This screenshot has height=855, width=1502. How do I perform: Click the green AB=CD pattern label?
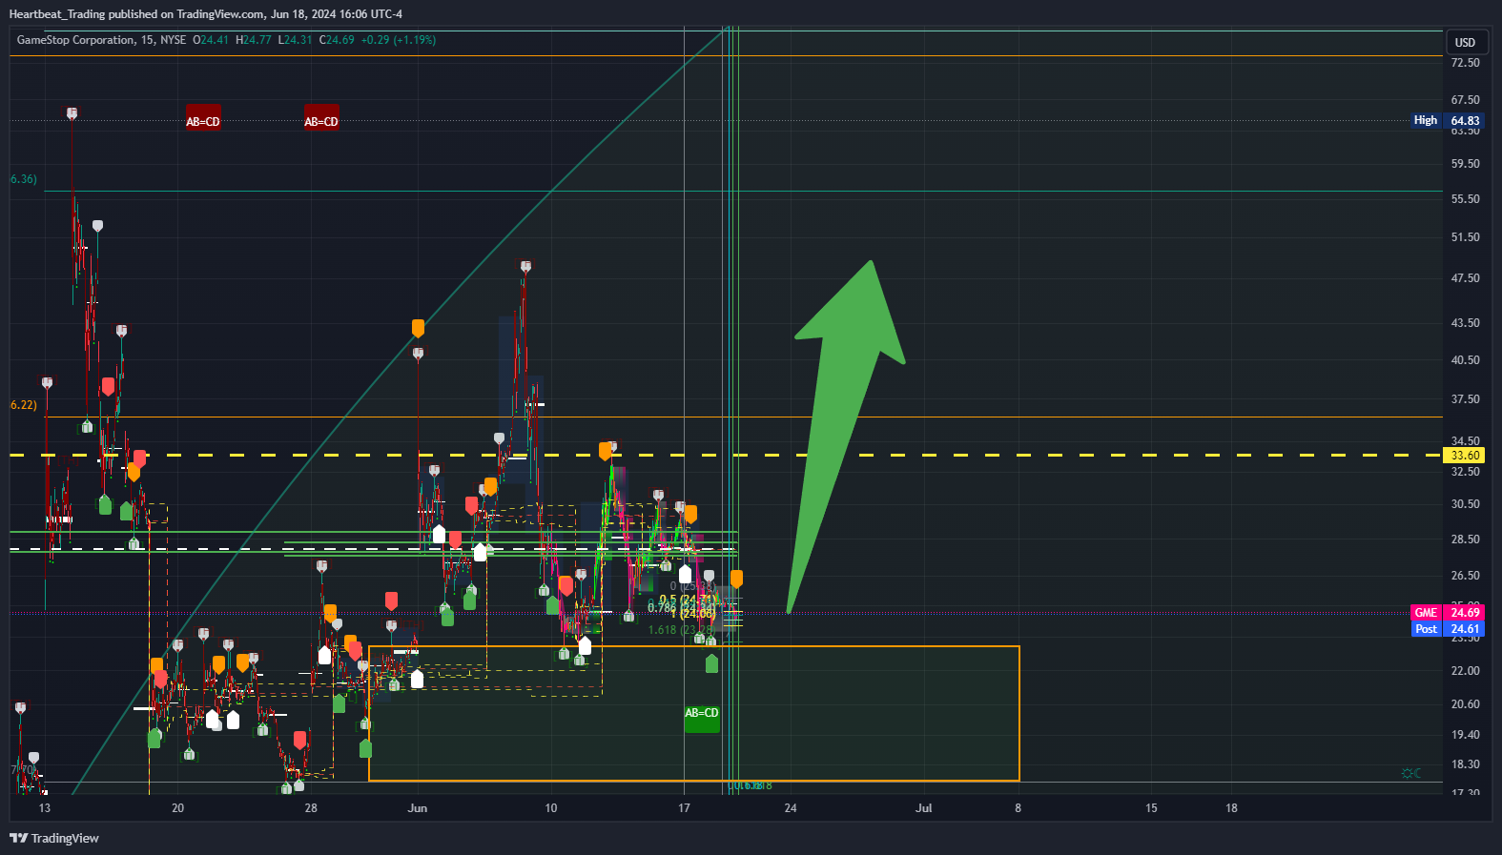coord(702,720)
